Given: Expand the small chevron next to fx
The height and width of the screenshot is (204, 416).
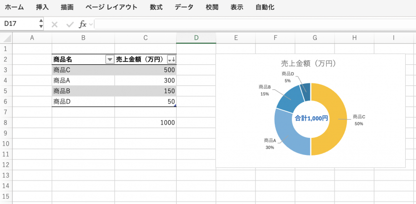Looking at the screenshot, I should (91, 24).
